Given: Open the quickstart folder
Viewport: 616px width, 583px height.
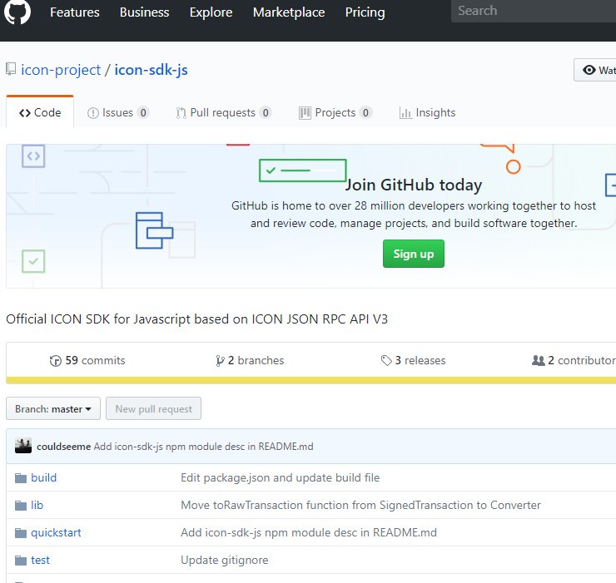Looking at the screenshot, I should click(x=56, y=533).
